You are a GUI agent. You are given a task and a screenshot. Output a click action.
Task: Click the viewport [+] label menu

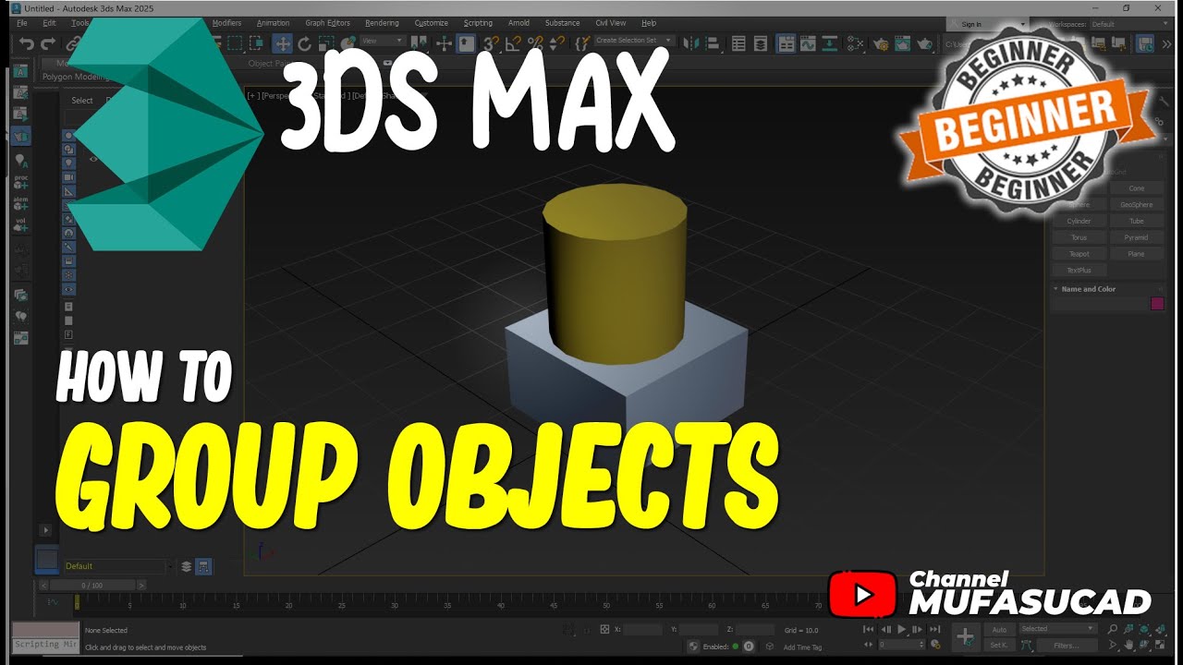tap(251, 95)
